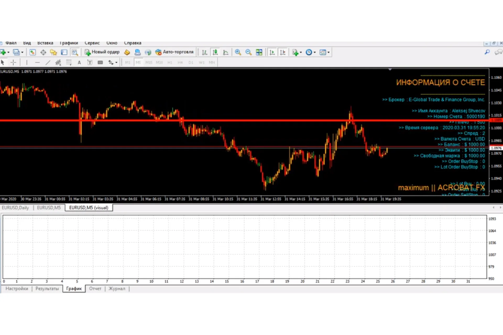This screenshot has height=335, width=503.
Task: Select the Fibonacci retracement tool
Action: point(69,62)
